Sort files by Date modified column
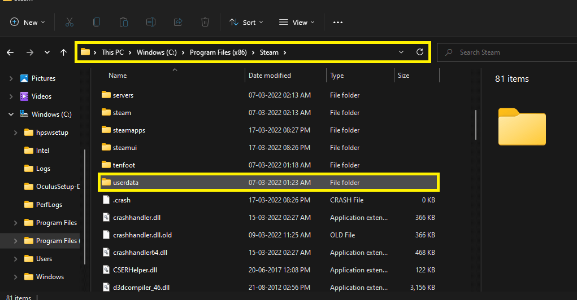 coord(270,76)
